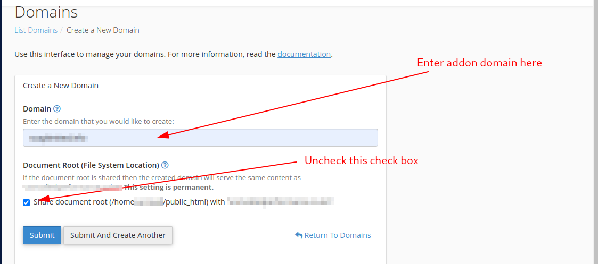Click the Domains page heading
The height and width of the screenshot is (264, 598).
[46, 12]
